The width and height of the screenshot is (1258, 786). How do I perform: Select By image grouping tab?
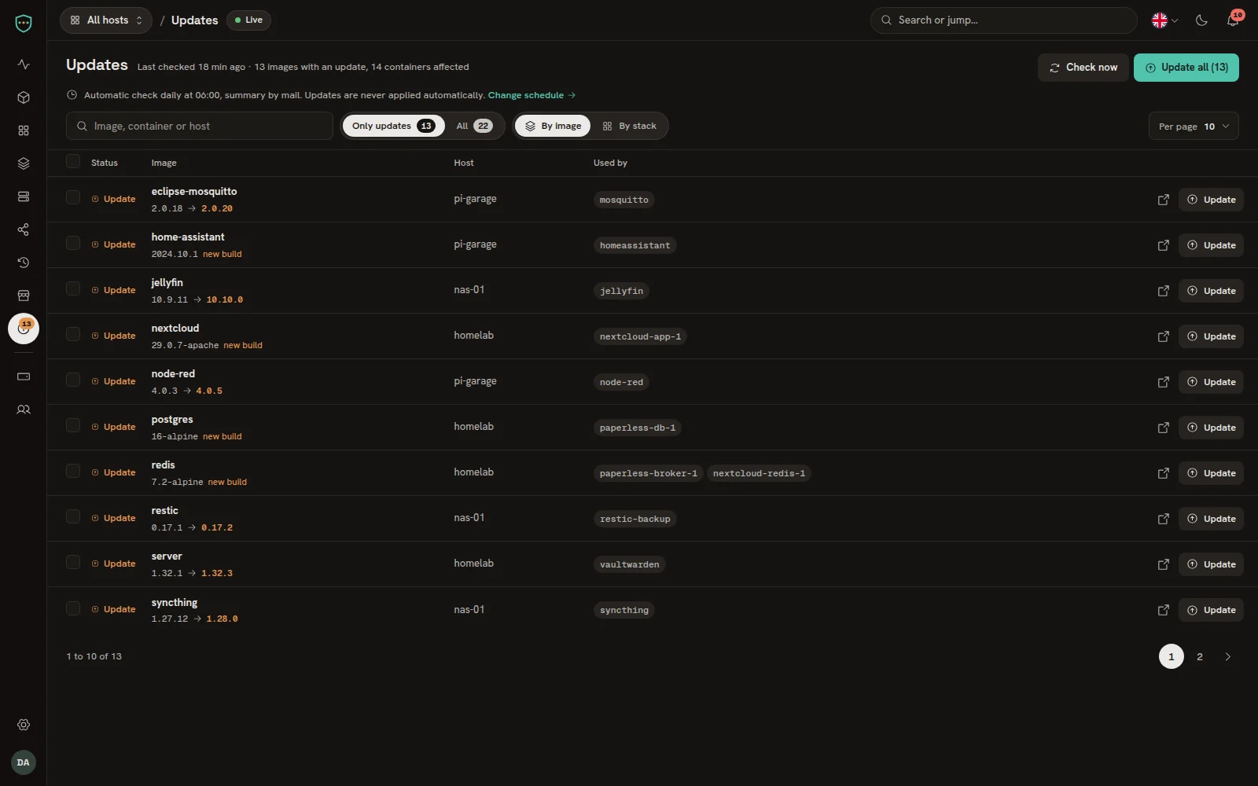click(553, 126)
